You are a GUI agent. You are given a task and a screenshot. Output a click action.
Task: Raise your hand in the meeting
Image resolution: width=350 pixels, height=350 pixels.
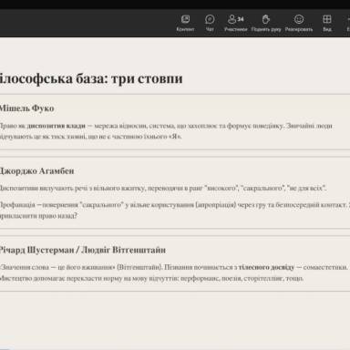point(266,23)
